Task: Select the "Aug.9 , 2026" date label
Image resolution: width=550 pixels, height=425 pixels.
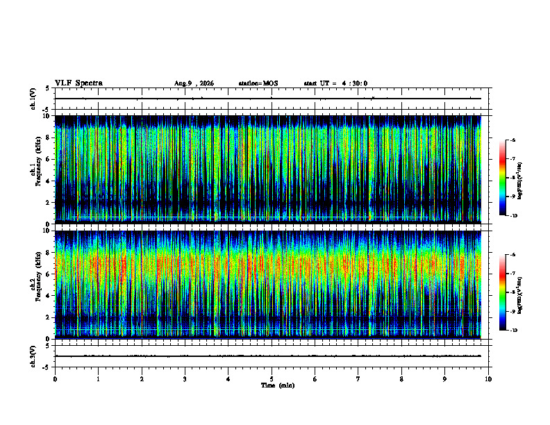Action: [x=194, y=83]
